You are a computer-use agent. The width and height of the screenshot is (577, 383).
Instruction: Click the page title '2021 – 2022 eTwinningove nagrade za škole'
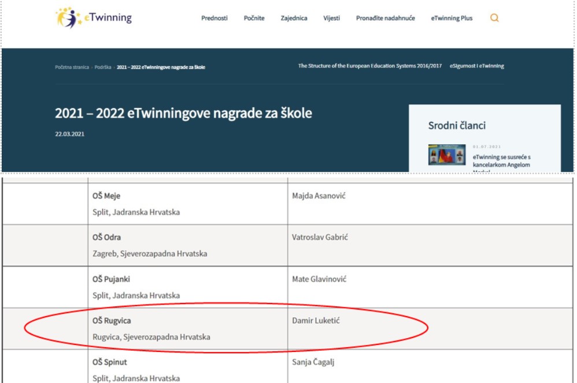[183, 113]
